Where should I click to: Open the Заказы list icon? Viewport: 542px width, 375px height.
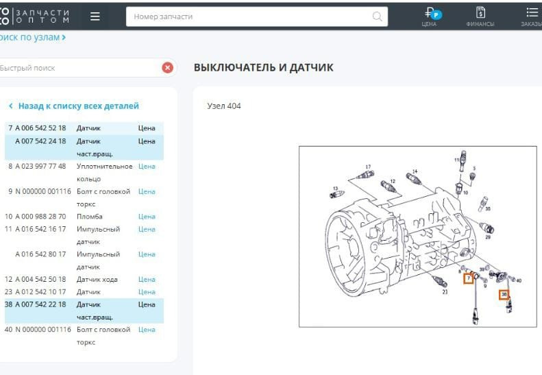(x=532, y=16)
